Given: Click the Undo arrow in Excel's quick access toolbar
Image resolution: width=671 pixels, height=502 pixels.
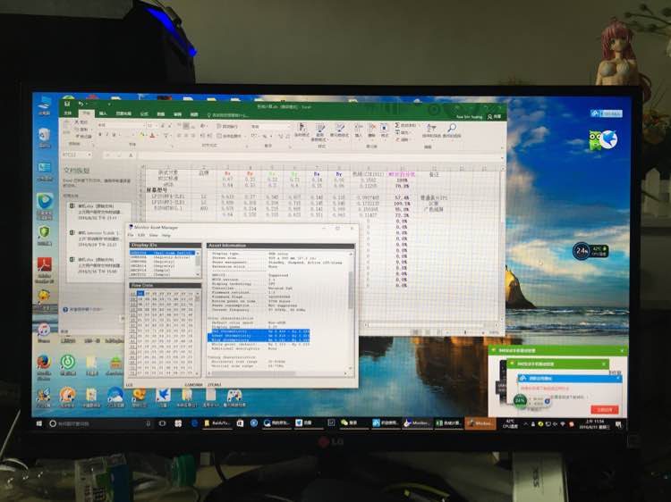Looking at the screenshot, I should pos(81,104).
